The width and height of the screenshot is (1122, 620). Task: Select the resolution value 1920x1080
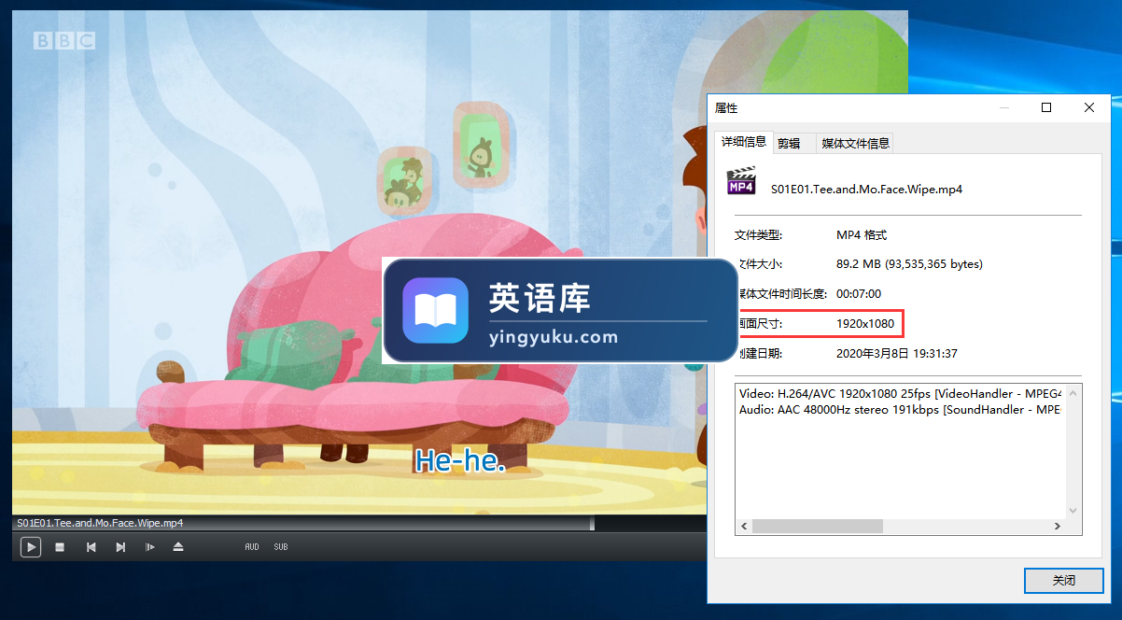[865, 324]
